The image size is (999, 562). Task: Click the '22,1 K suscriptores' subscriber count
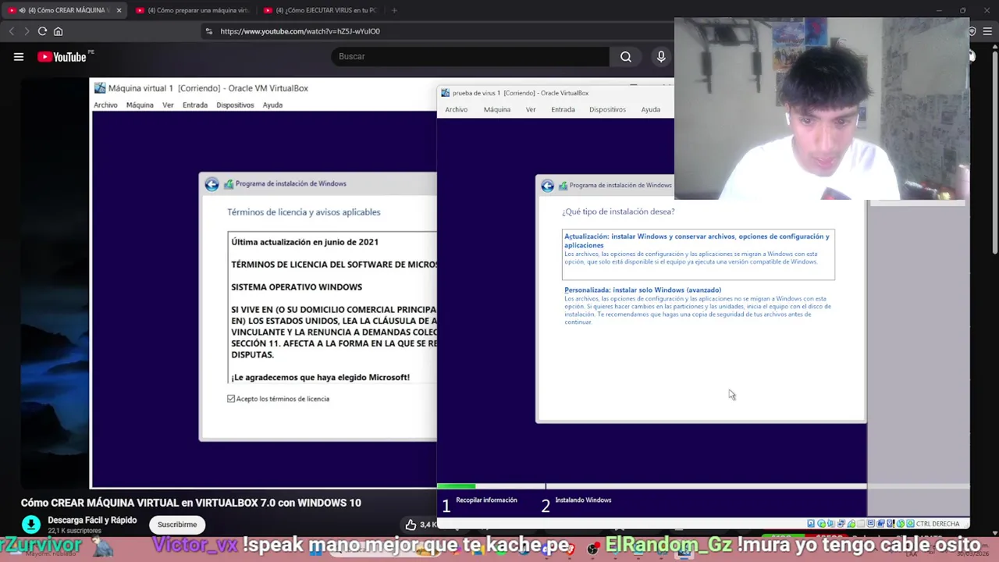coord(74,531)
